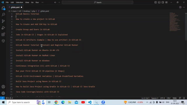The width and height of the screenshot is (187, 105).
Task: Click line number 13 in the gutter
Action: pyautogui.click(x=11, y=45)
